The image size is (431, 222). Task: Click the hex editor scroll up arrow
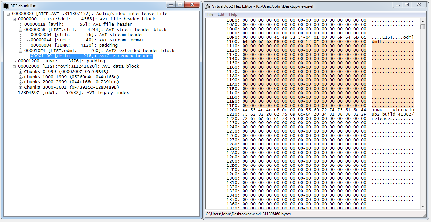tap(423, 21)
